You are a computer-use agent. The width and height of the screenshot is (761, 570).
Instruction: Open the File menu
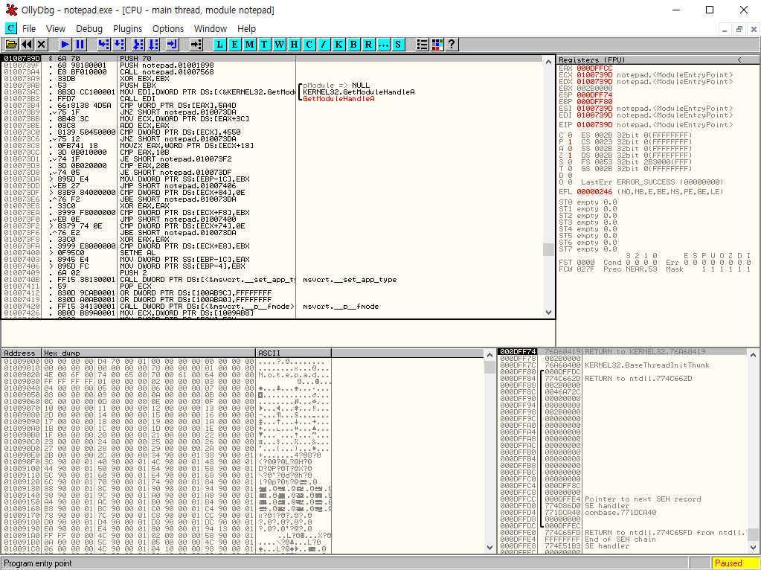tap(29, 28)
